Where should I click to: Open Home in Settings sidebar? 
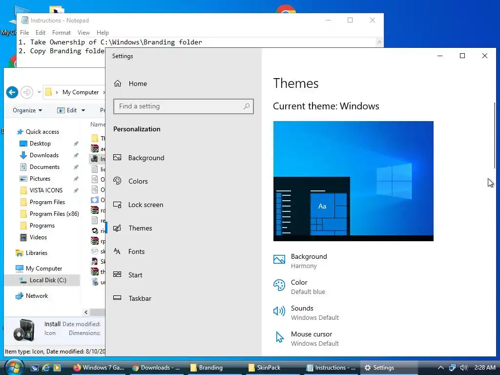(x=131, y=83)
